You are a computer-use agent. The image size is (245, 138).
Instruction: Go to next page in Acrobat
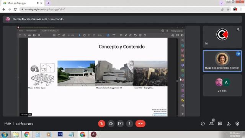click(x=64, y=35)
